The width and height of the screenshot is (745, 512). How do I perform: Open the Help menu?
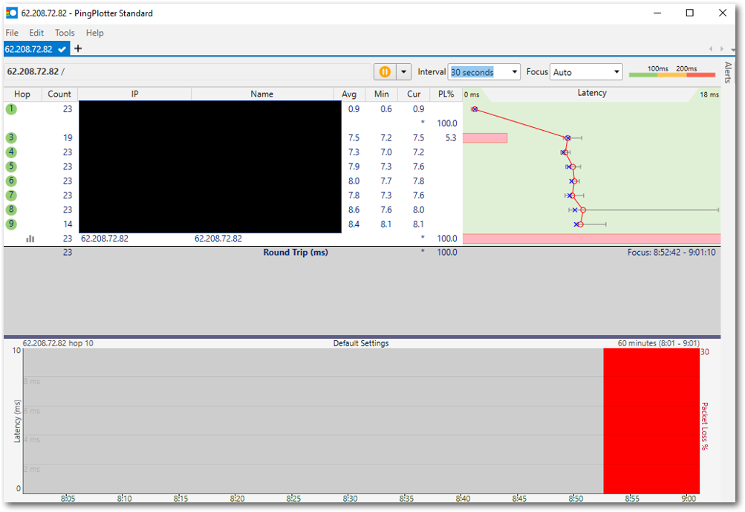coord(94,33)
